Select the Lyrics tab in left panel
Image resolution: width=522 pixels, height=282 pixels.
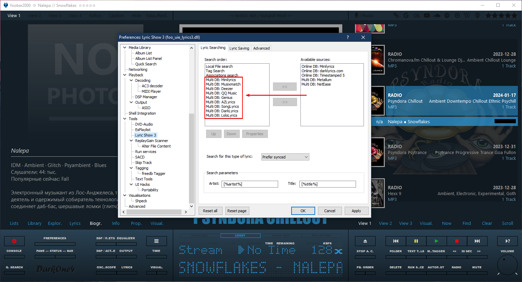(75, 223)
